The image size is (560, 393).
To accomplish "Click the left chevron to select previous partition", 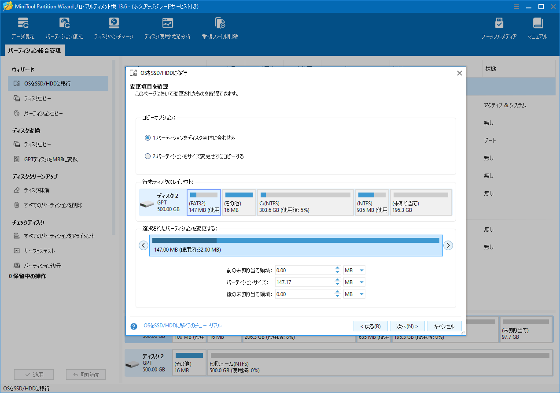I will click(x=143, y=245).
